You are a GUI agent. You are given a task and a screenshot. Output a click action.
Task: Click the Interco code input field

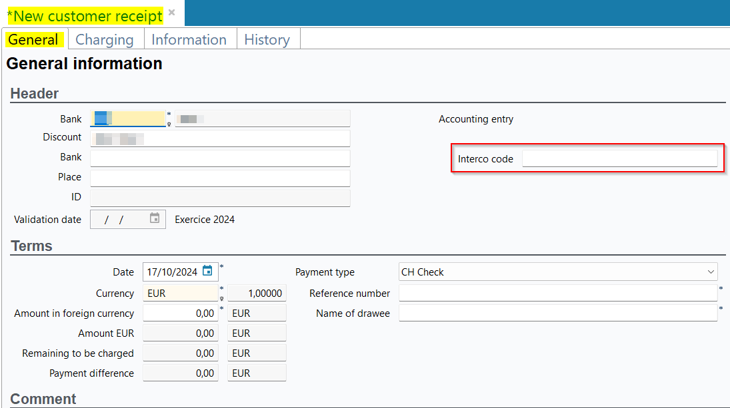pos(619,158)
